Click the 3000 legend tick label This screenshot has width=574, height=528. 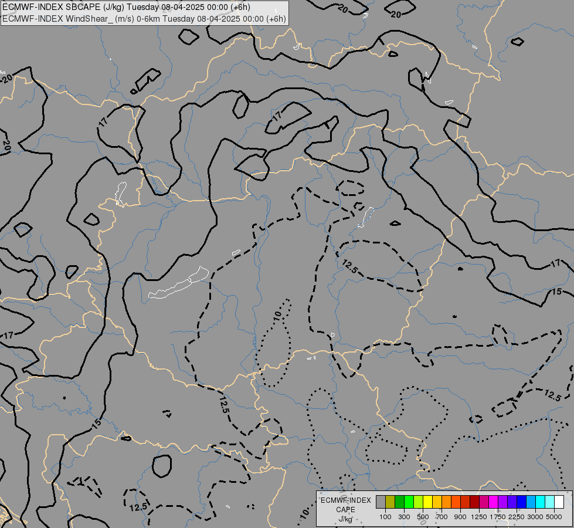point(535,517)
